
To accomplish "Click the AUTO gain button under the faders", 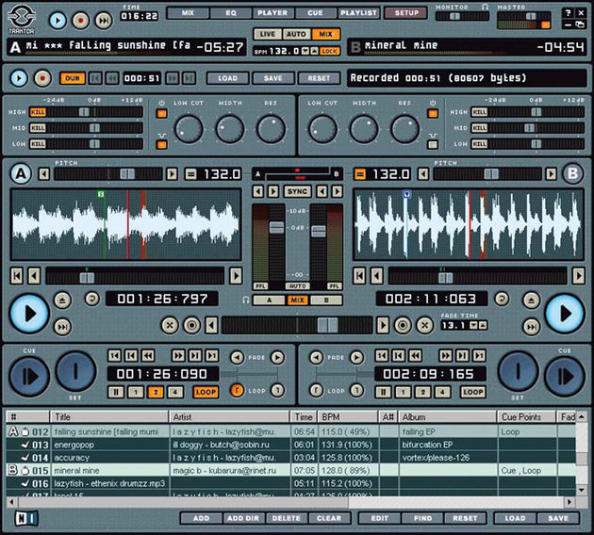I will pyautogui.click(x=297, y=286).
